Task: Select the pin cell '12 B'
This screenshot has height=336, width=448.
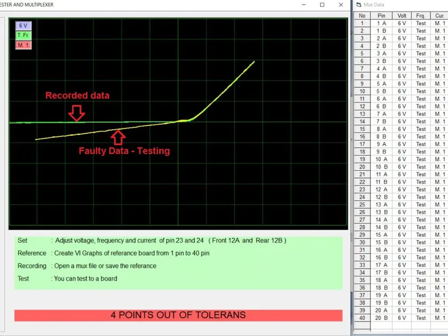Action: point(381,197)
